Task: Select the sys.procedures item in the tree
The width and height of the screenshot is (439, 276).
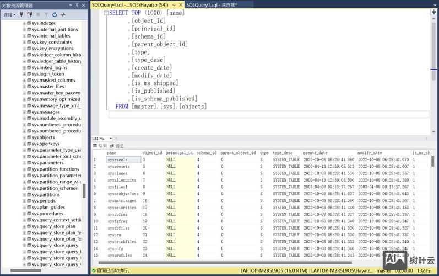Action: pyautogui.click(x=48, y=214)
